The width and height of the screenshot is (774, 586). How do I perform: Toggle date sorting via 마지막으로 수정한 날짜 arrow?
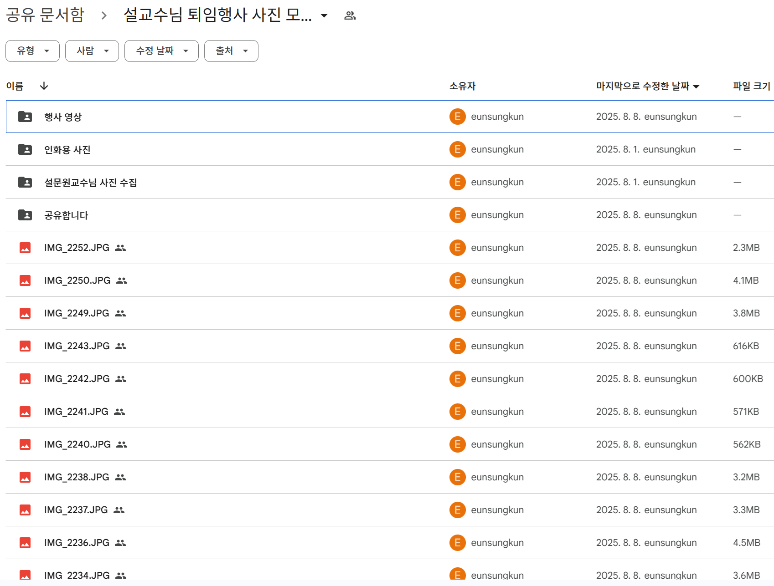[697, 86]
